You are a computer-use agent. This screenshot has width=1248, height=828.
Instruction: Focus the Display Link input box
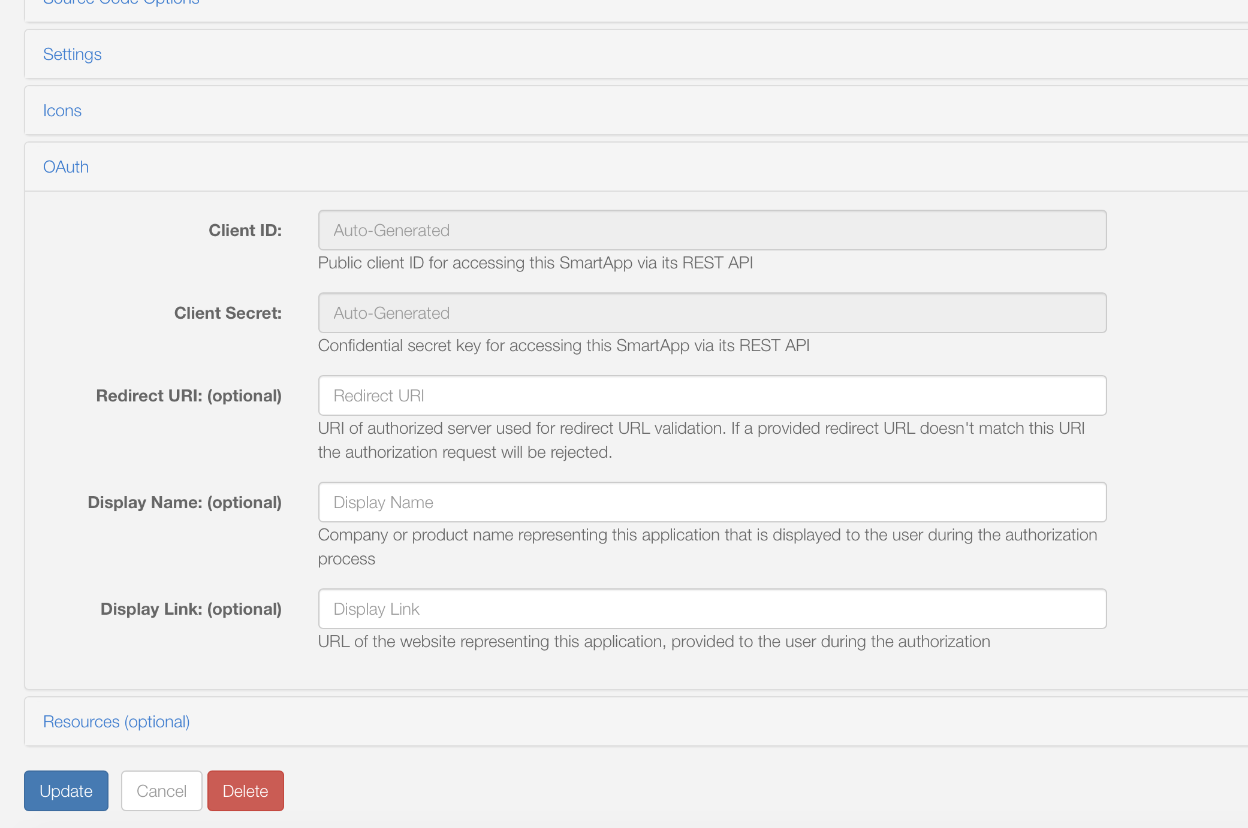[712, 609]
